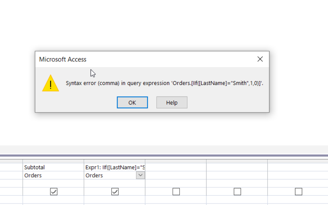Click the Orders table text under Expr1
The height and width of the screenshot is (205, 328).
pos(94,175)
